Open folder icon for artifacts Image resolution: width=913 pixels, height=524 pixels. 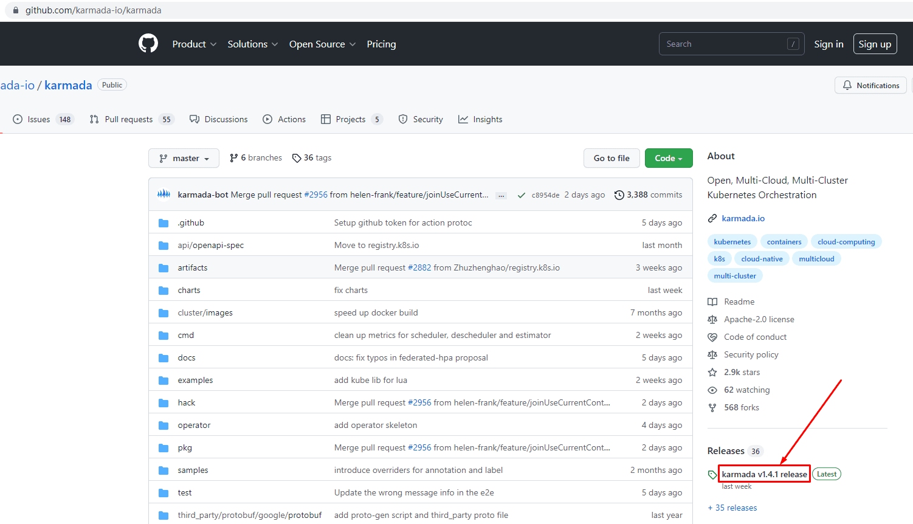tap(164, 268)
